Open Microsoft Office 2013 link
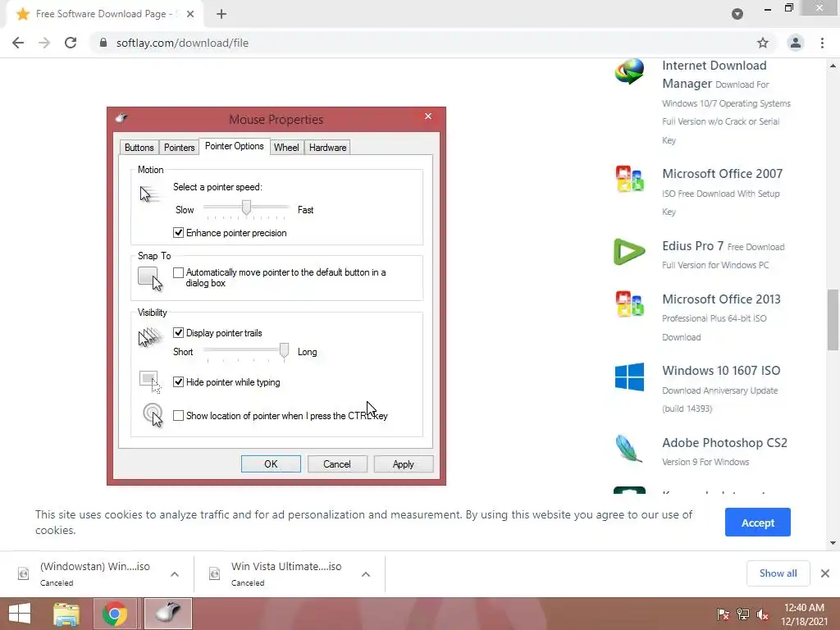Image resolution: width=840 pixels, height=630 pixels. [721, 299]
